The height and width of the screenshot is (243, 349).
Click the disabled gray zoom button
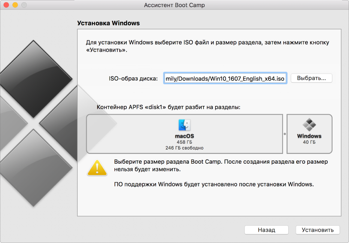tap(24, 5)
